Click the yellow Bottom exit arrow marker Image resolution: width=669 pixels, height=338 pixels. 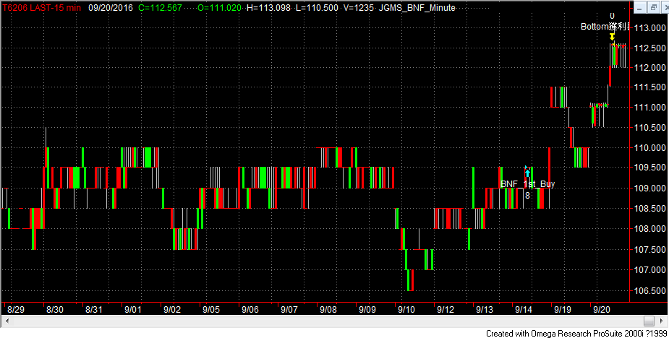613,36
